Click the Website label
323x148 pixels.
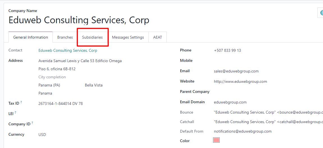[187, 81]
